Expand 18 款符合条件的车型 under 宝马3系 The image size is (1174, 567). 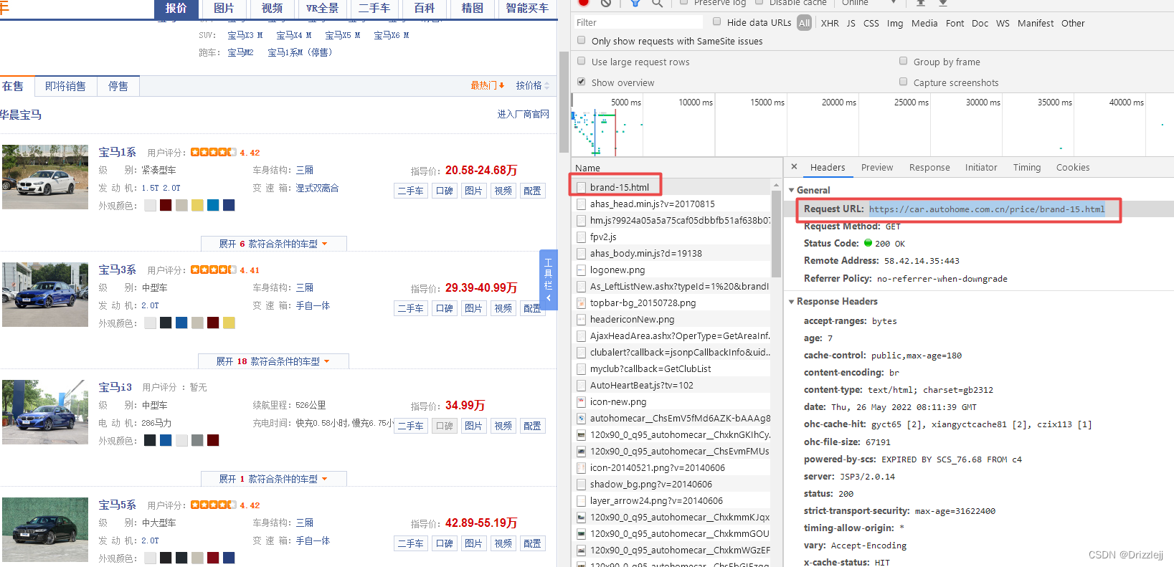[273, 361]
